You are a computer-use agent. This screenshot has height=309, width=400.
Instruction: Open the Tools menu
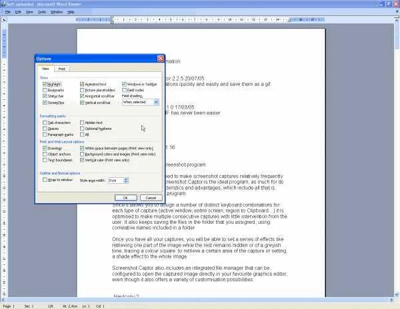(x=42, y=12)
